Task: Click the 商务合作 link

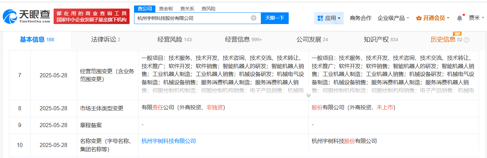Action: pyautogui.click(x=361, y=18)
